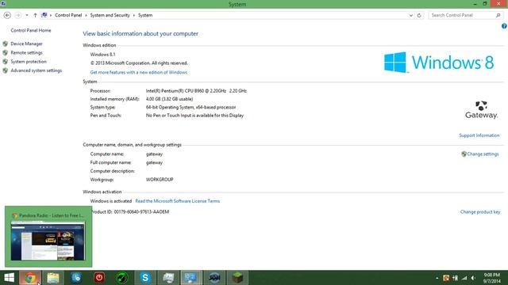Click the '64-bit Operating System' value

pyautogui.click(x=190, y=108)
